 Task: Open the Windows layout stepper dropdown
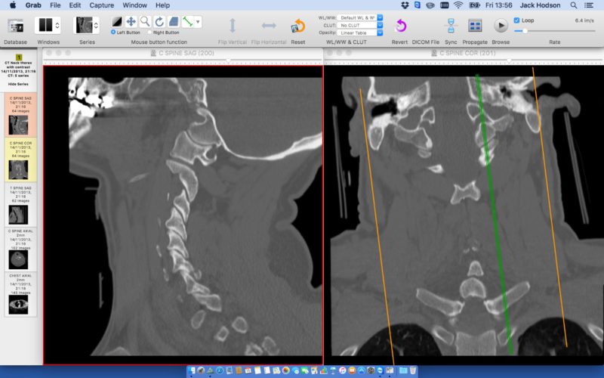coord(57,26)
